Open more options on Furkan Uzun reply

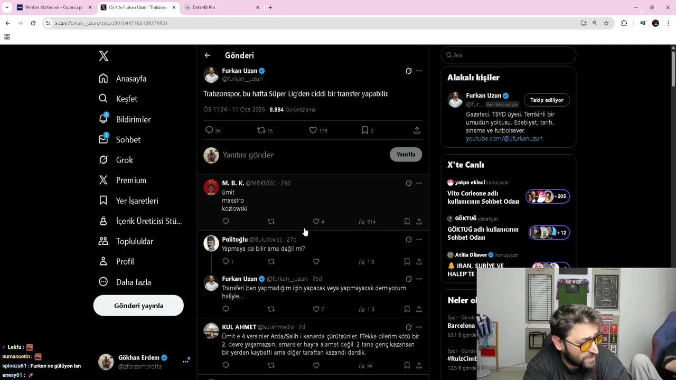click(x=419, y=279)
